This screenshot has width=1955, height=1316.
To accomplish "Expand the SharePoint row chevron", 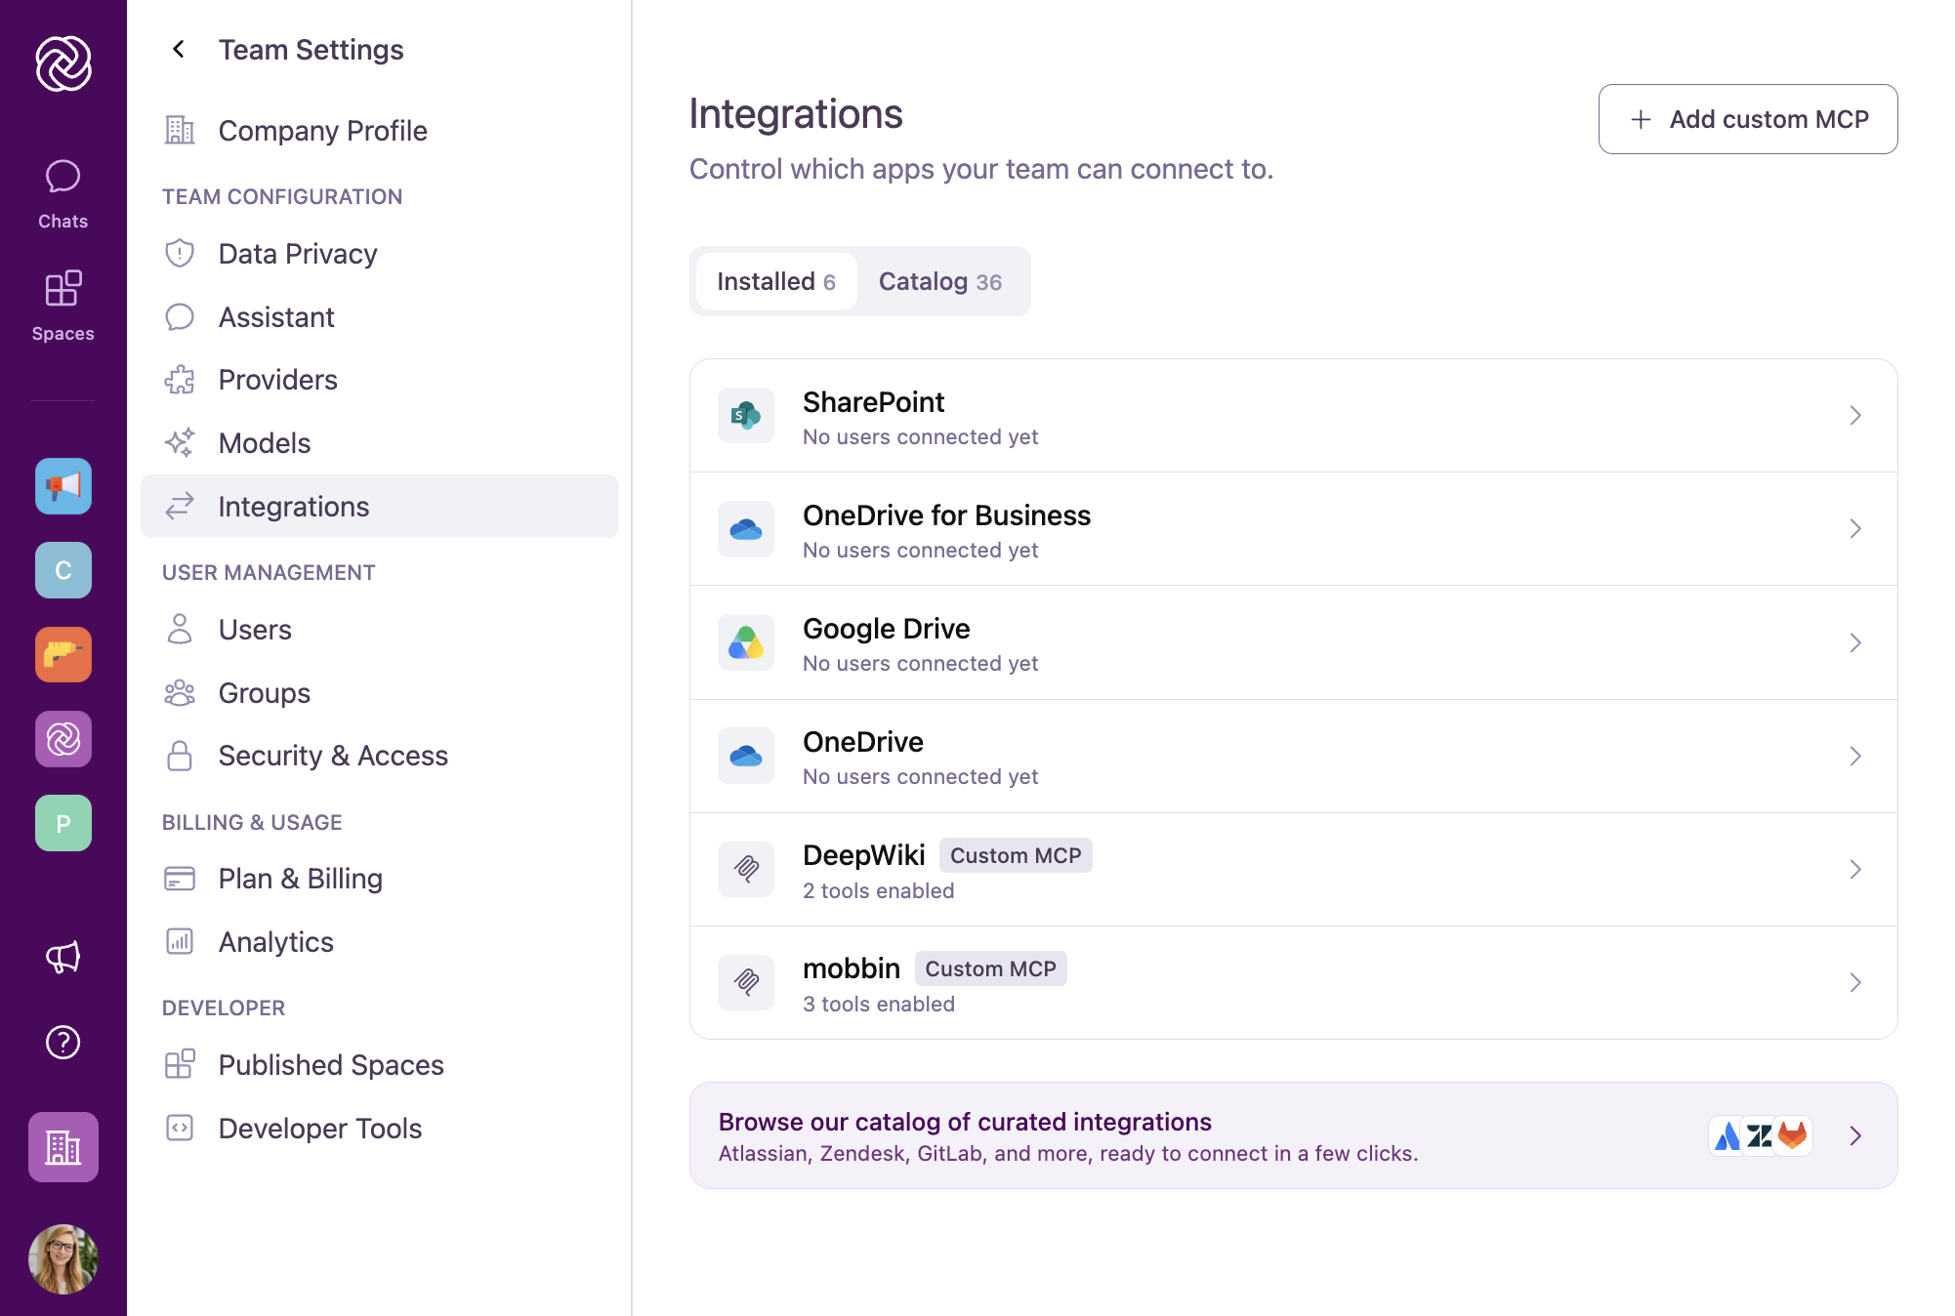I will (x=1855, y=416).
